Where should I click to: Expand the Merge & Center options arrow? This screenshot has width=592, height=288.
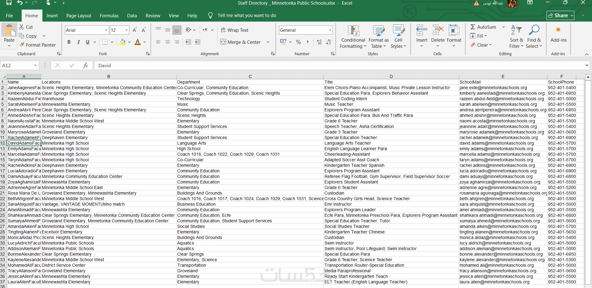tap(268, 42)
